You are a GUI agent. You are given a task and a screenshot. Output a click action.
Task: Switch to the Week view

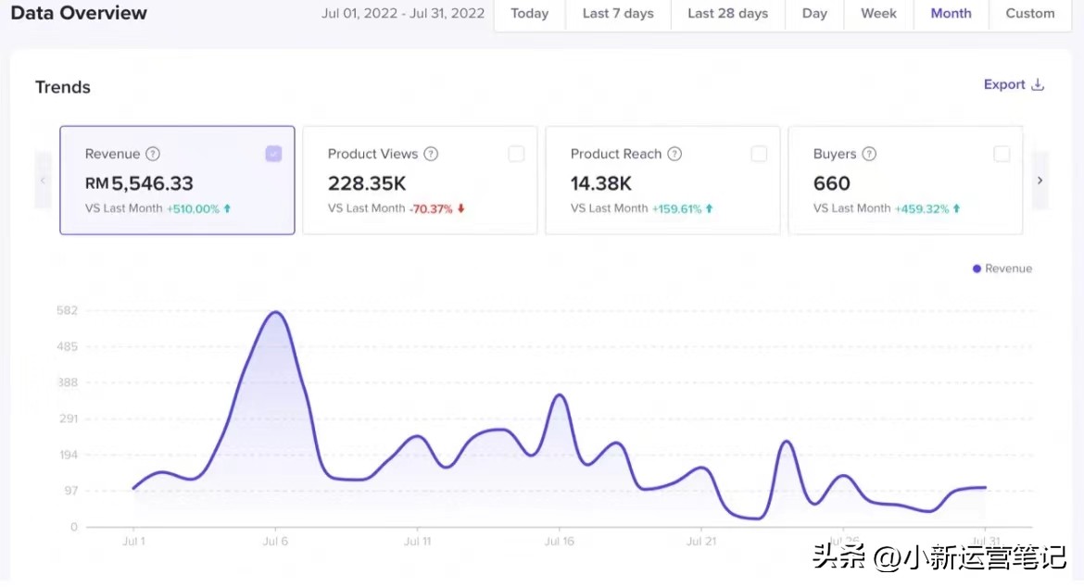tap(878, 14)
